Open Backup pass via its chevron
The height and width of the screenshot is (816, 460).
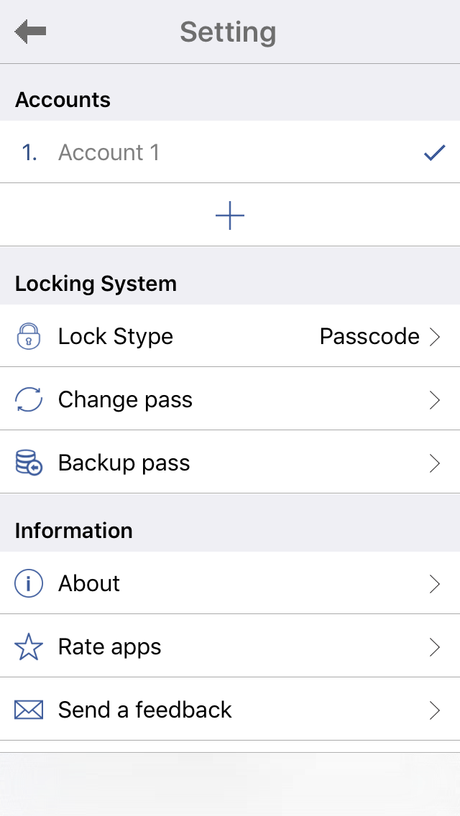(434, 463)
